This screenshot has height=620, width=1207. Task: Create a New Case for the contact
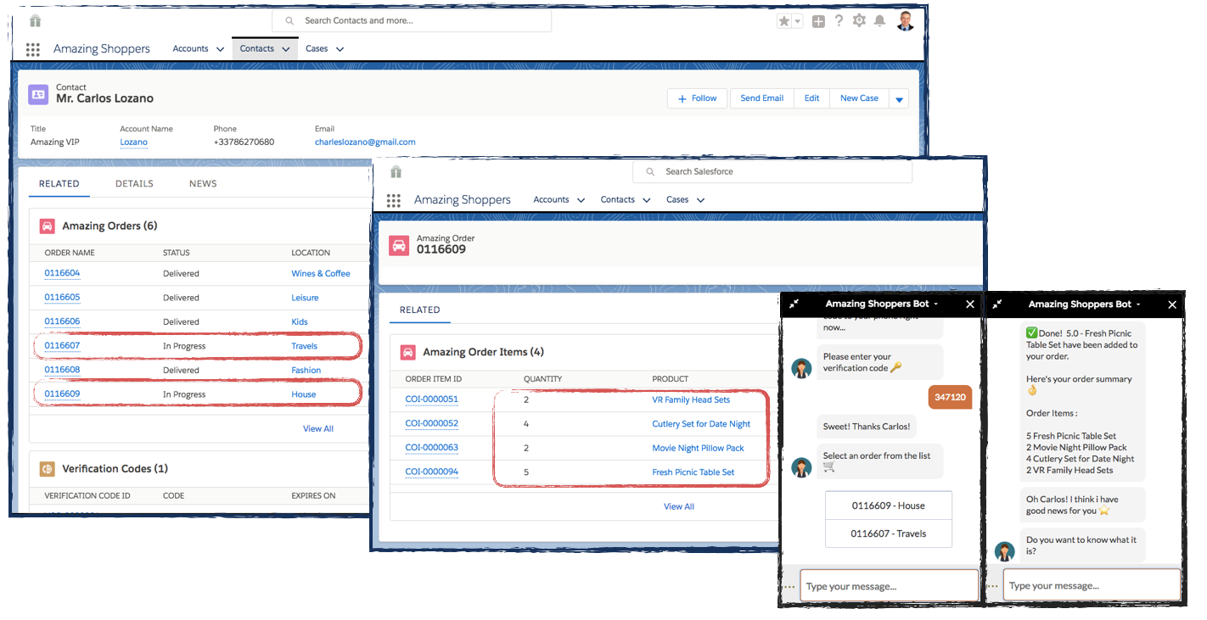click(859, 98)
